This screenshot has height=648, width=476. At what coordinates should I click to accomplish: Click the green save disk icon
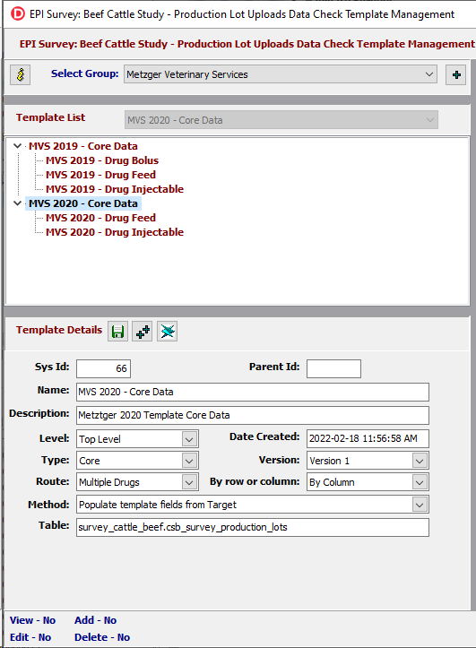coord(117,332)
